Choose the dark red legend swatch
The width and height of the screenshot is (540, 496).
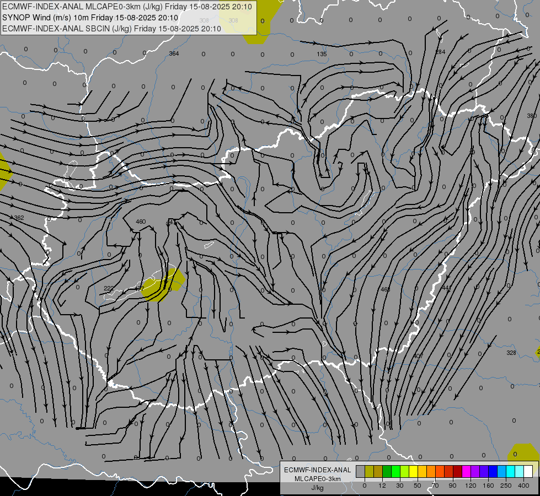[457, 472]
